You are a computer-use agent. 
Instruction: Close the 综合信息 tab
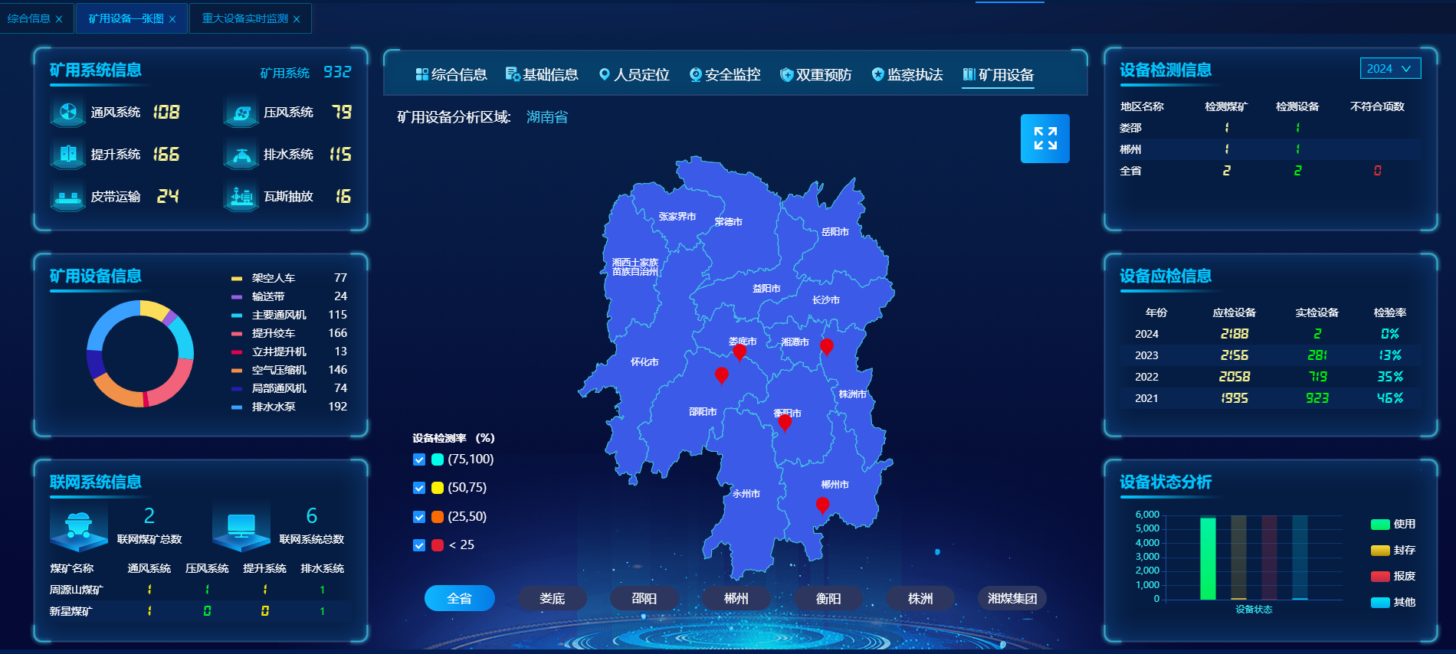(59, 19)
